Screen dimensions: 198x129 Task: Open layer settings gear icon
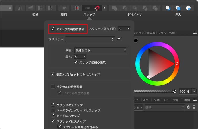[188, 107]
